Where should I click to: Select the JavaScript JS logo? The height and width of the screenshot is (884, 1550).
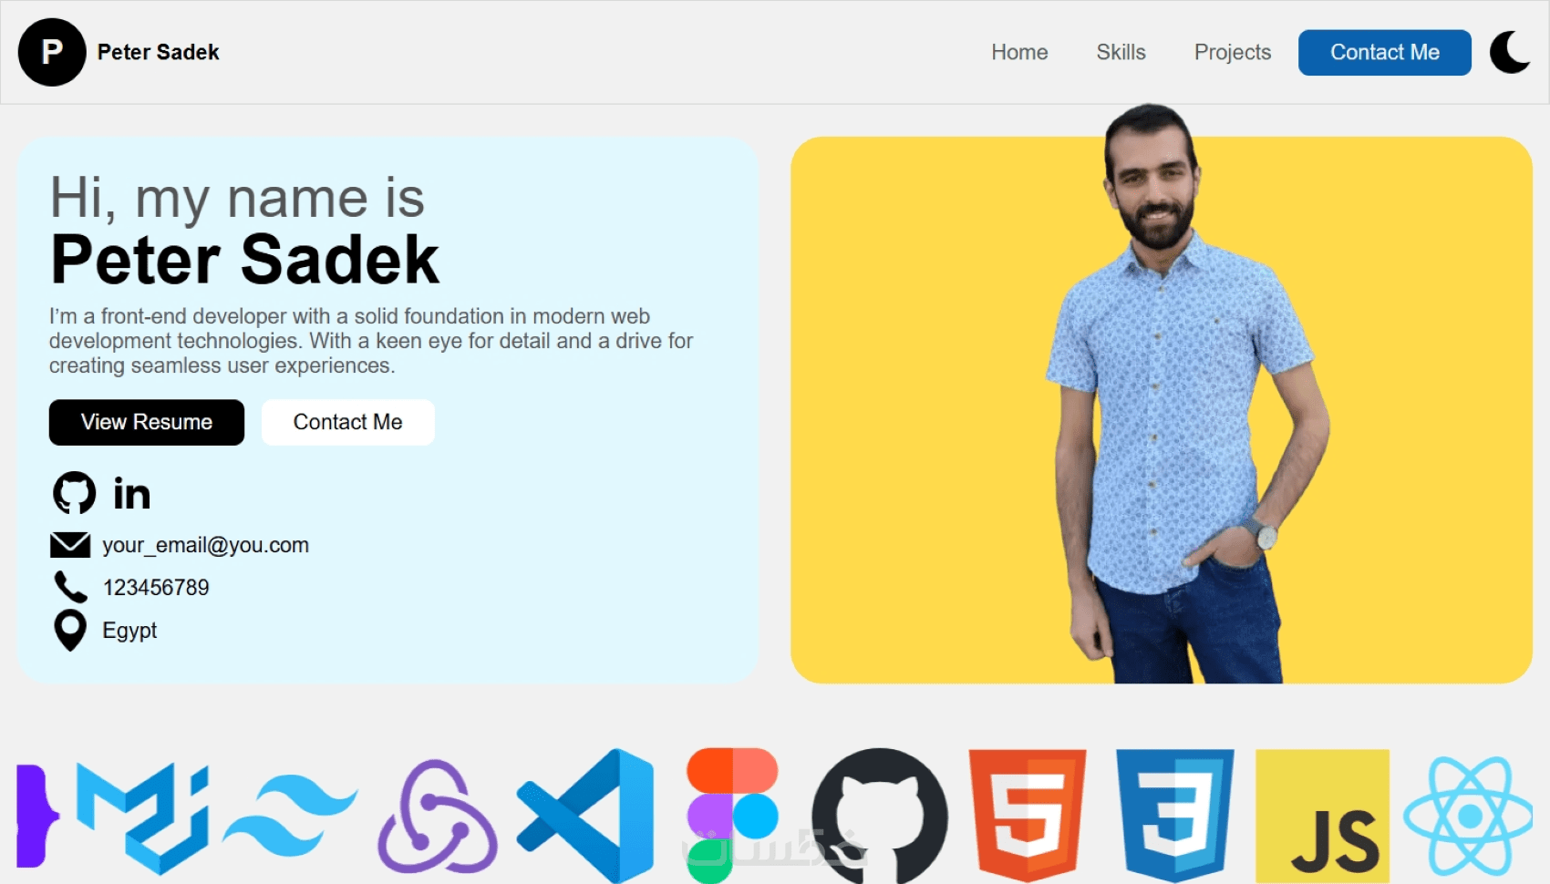coord(1323,817)
